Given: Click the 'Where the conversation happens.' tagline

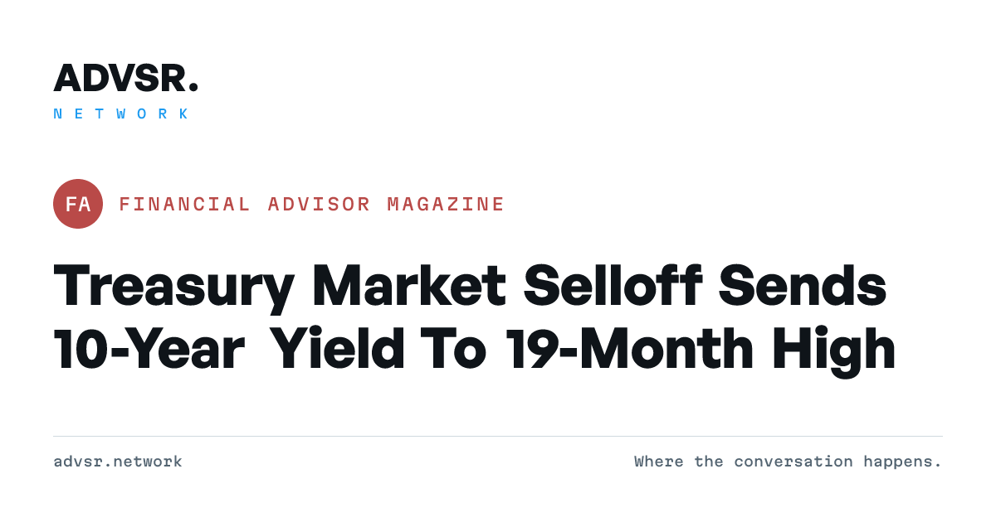Looking at the screenshot, I should click(788, 462).
